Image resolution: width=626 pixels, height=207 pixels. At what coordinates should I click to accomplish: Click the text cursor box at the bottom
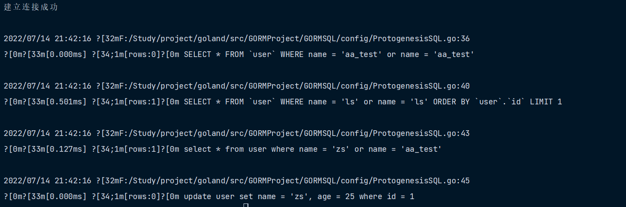point(246,205)
